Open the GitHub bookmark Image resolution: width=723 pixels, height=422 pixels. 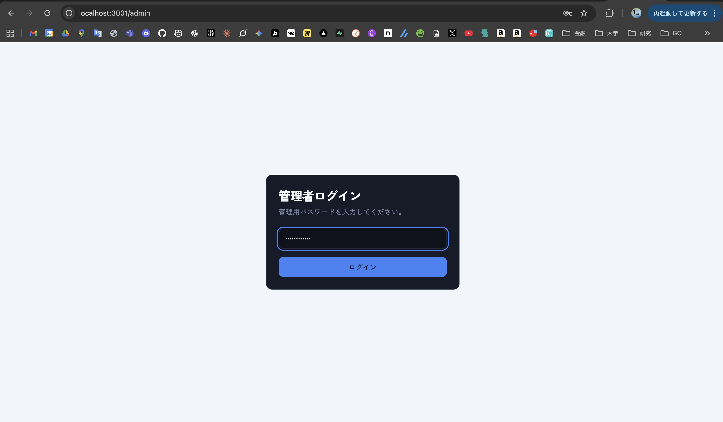pyautogui.click(x=162, y=33)
